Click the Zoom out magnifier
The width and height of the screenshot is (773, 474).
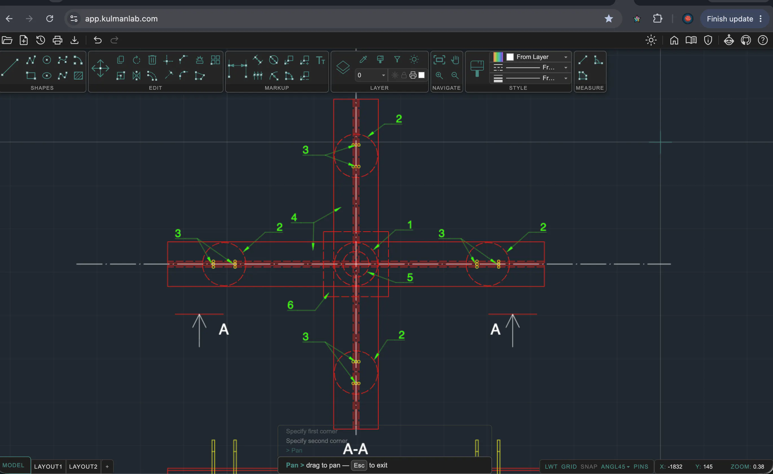point(455,75)
